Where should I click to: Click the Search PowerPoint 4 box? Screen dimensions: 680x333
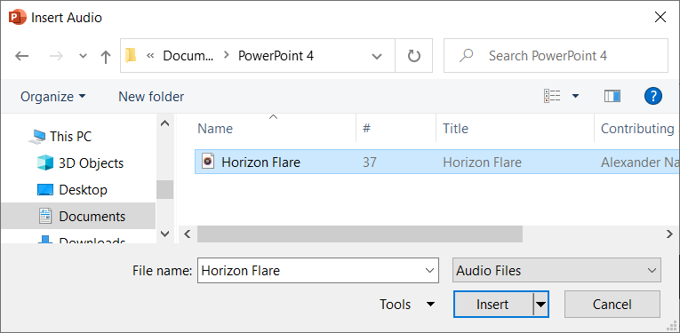(x=556, y=55)
